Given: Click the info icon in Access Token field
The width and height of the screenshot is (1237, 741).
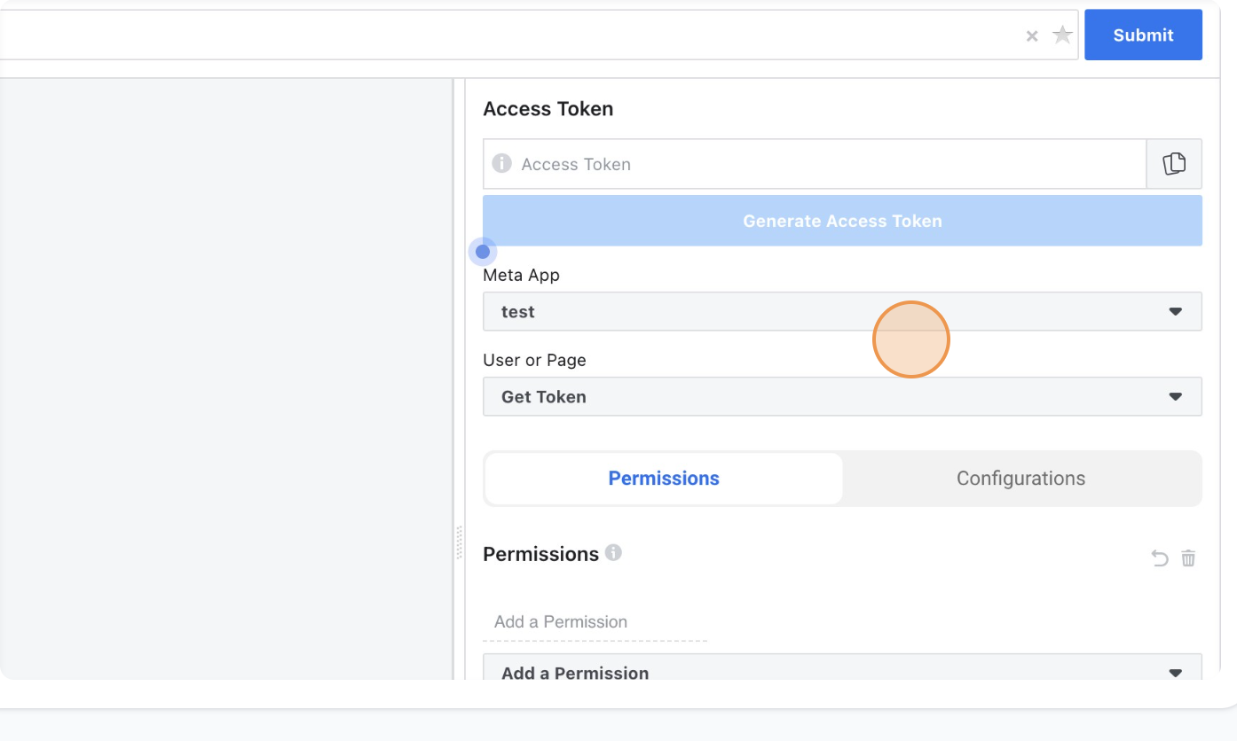Looking at the screenshot, I should coord(502,164).
